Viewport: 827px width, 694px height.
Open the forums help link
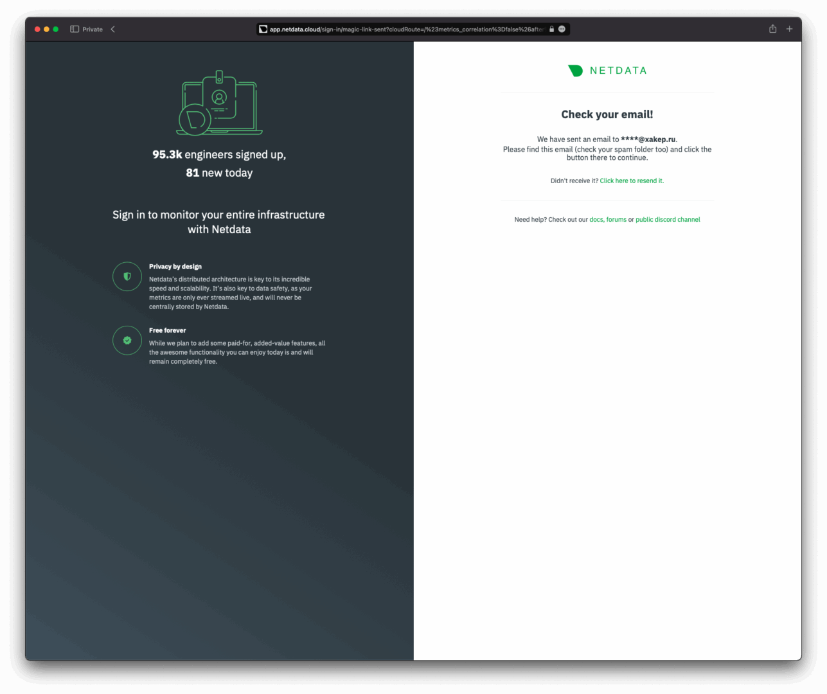click(616, 220)
